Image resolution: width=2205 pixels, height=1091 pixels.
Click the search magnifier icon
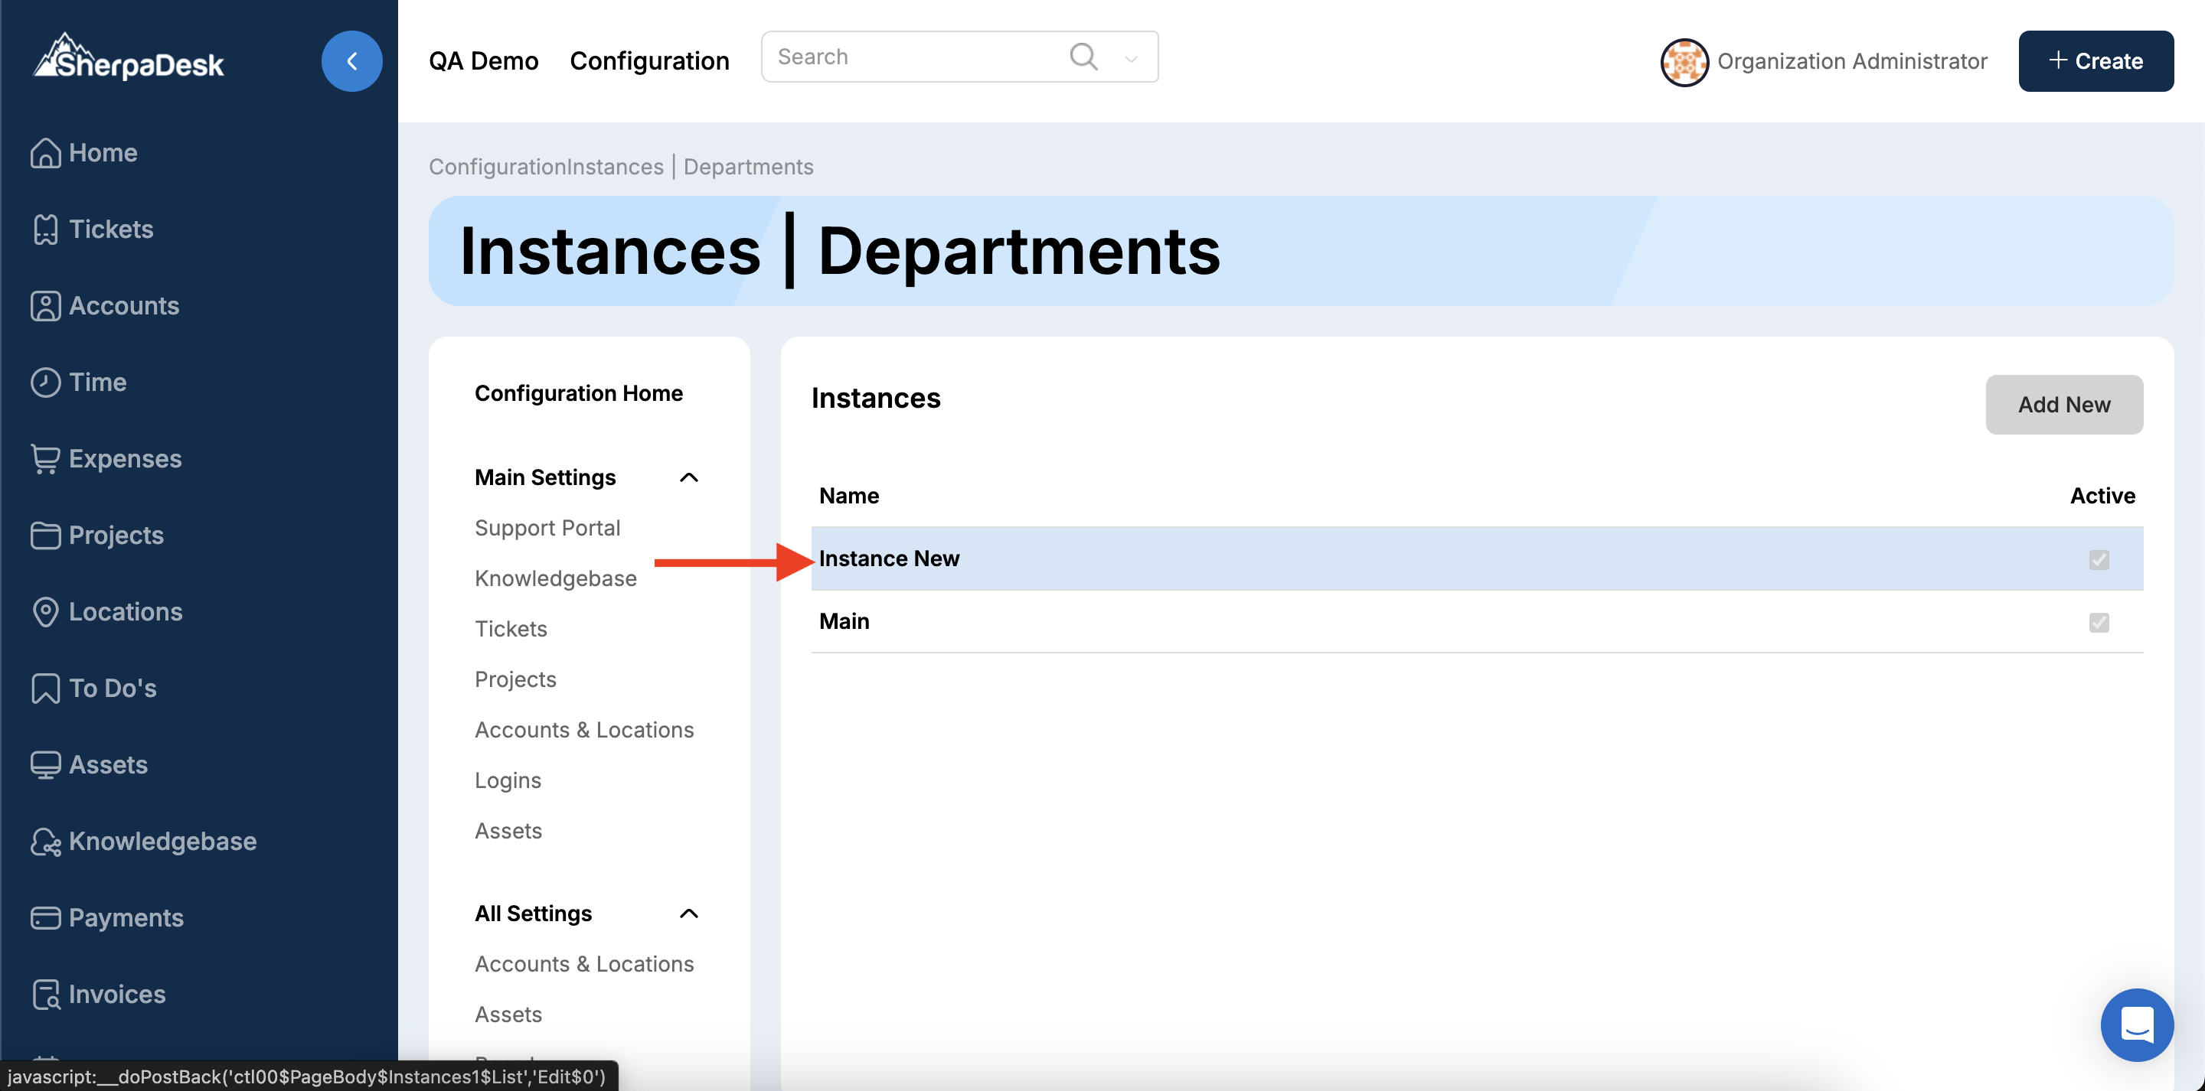(x=1083, y=57)
